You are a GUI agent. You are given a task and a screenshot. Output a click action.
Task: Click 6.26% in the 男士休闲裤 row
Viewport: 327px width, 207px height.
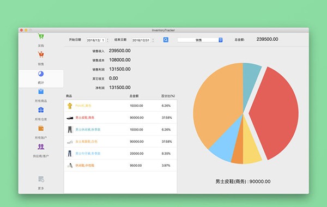click(166, 130)
